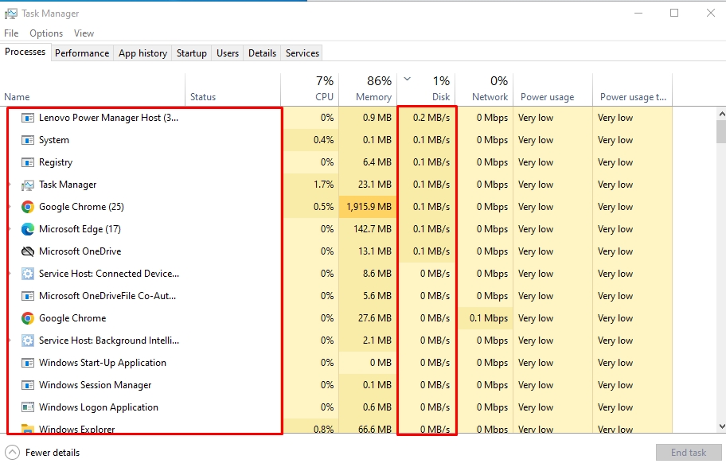Click the Registry process icon
Viewport: 726px width, 471px height.
28,162
